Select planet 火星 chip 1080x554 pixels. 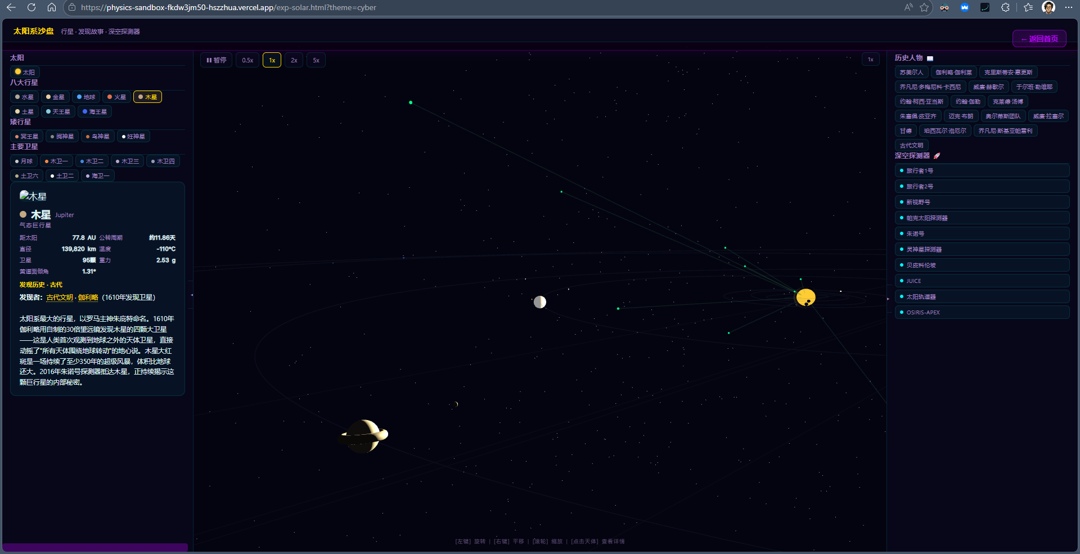tap(117, 97)
